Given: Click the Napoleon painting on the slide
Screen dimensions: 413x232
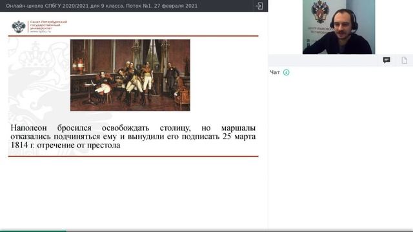Looking at the screenshot, I should 130,75.
